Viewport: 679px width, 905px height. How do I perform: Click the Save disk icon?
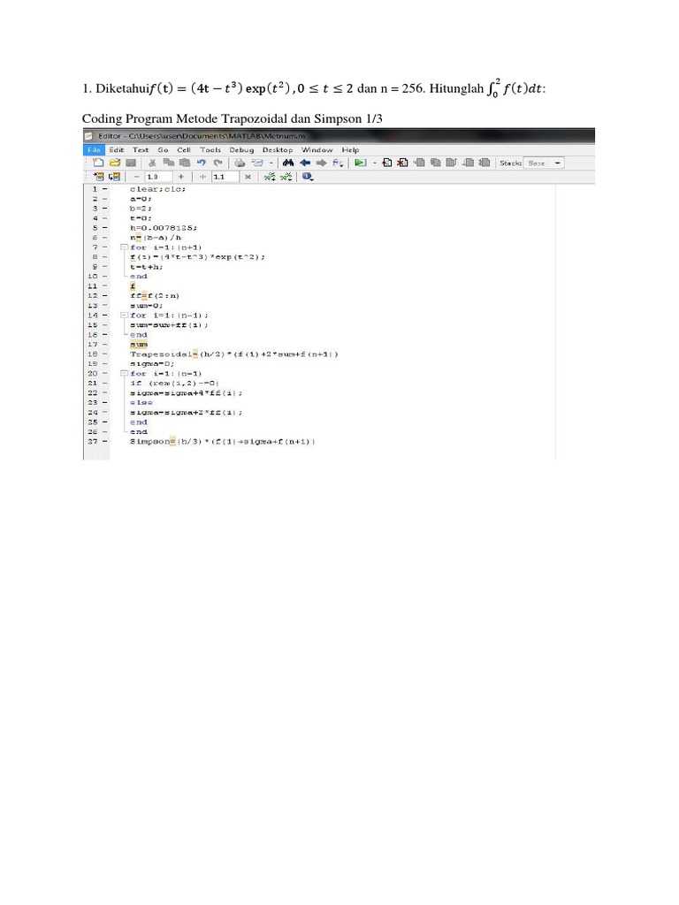tap(129, 164)
